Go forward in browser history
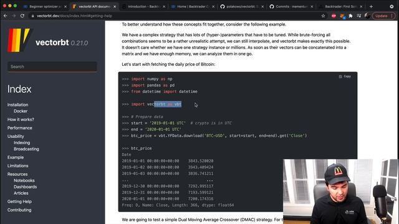The width and height of the screenshot is (399, 224). 14,16
